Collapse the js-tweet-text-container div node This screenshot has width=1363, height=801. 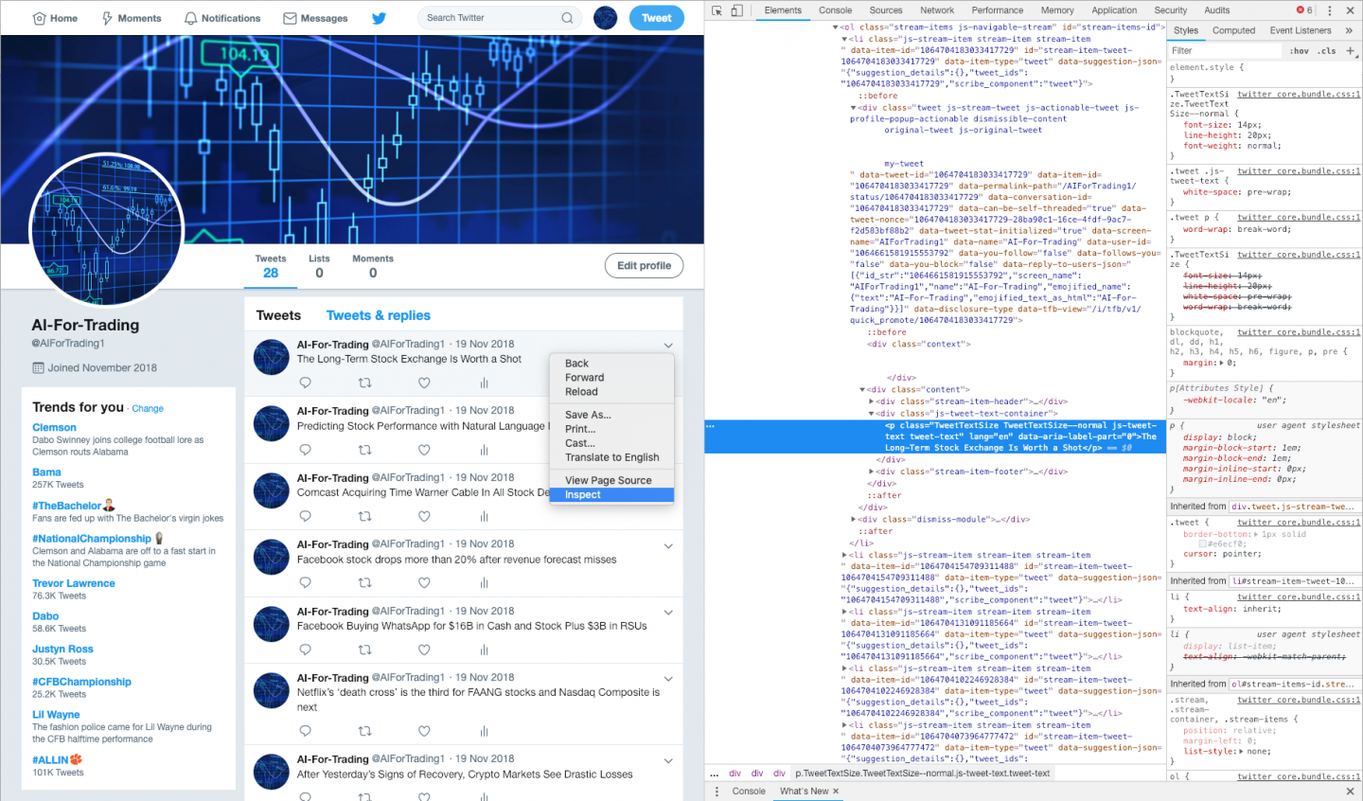pos(872,414)
